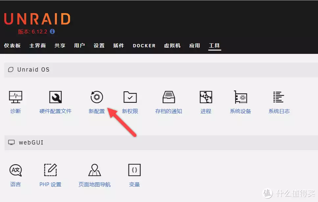Viewport: 318px width, 202px height.
Task: Open the 虚拟机 VMs tab
Action: [172, 46]
